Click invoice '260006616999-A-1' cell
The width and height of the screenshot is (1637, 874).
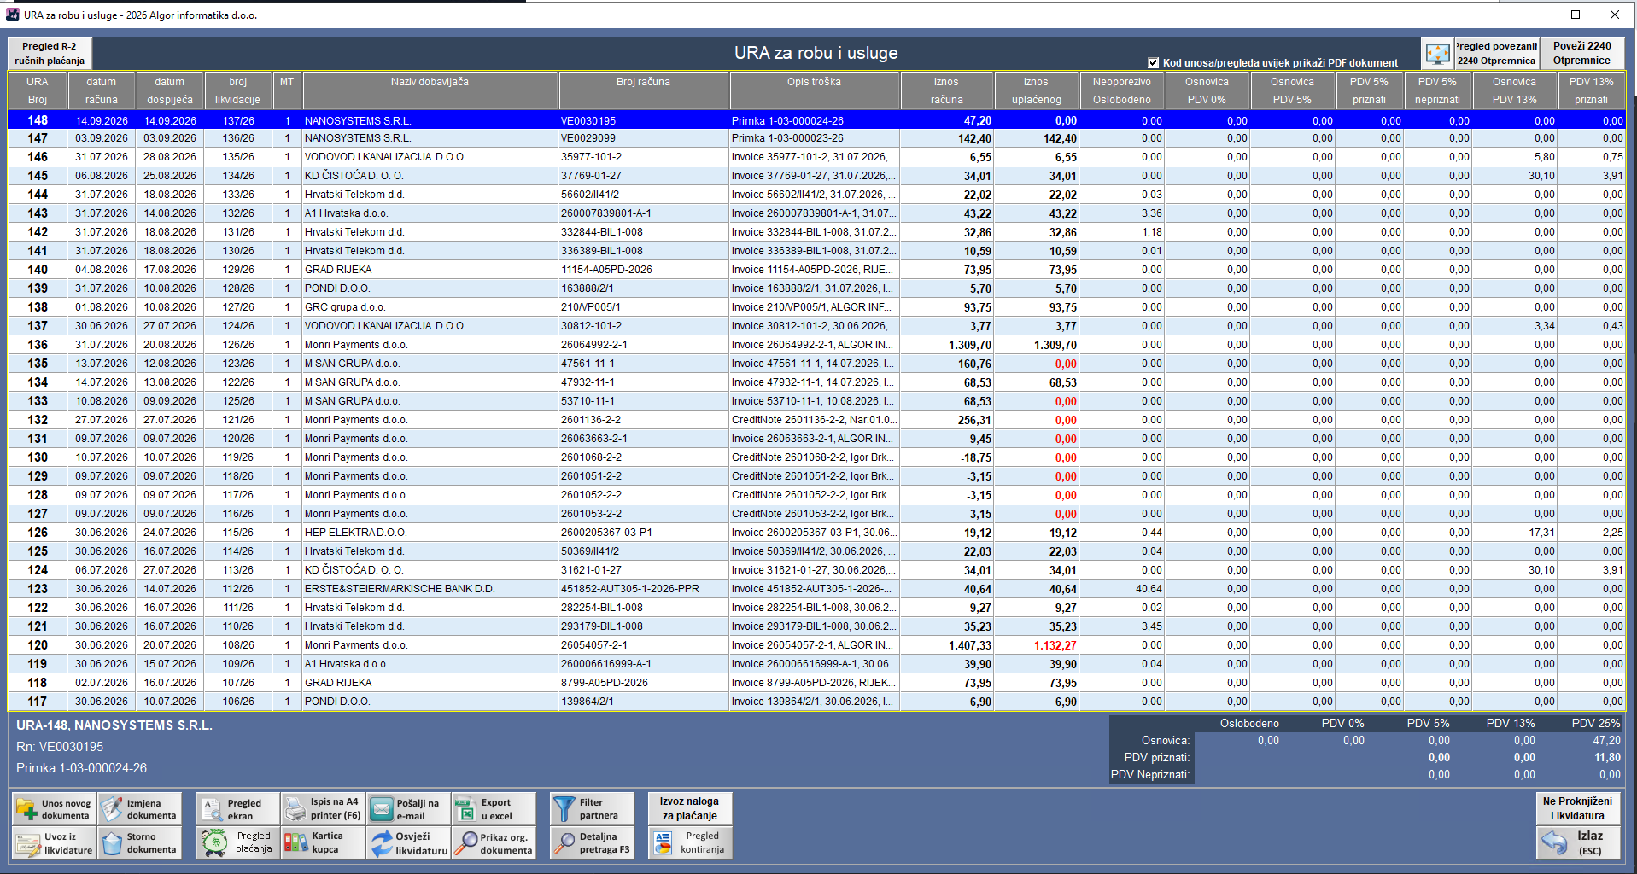(x=644, y=664)
